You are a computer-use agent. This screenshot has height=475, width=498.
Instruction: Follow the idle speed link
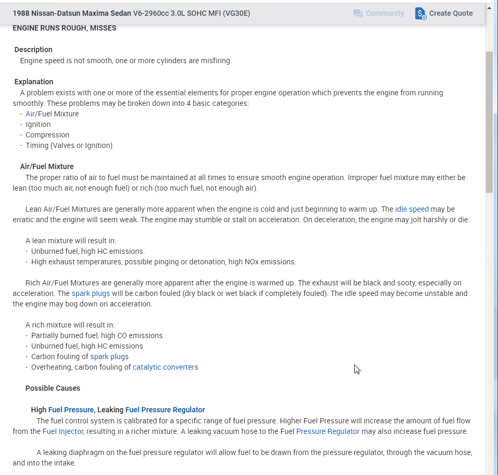pos(412,209)
